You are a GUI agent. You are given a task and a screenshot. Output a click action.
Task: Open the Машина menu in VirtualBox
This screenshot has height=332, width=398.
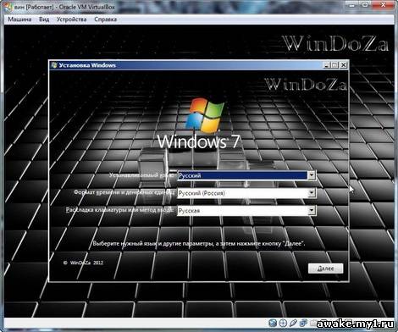click(x=19, y=19)
